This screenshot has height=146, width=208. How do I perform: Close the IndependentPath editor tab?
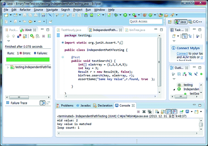pos(120,30)
